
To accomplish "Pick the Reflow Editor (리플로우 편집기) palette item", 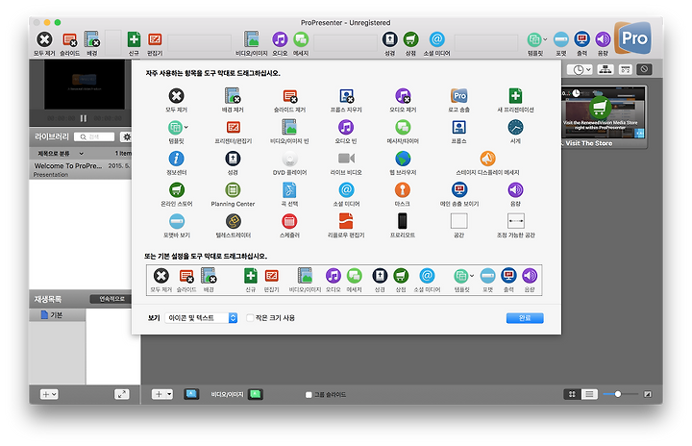I will (346, 226).
